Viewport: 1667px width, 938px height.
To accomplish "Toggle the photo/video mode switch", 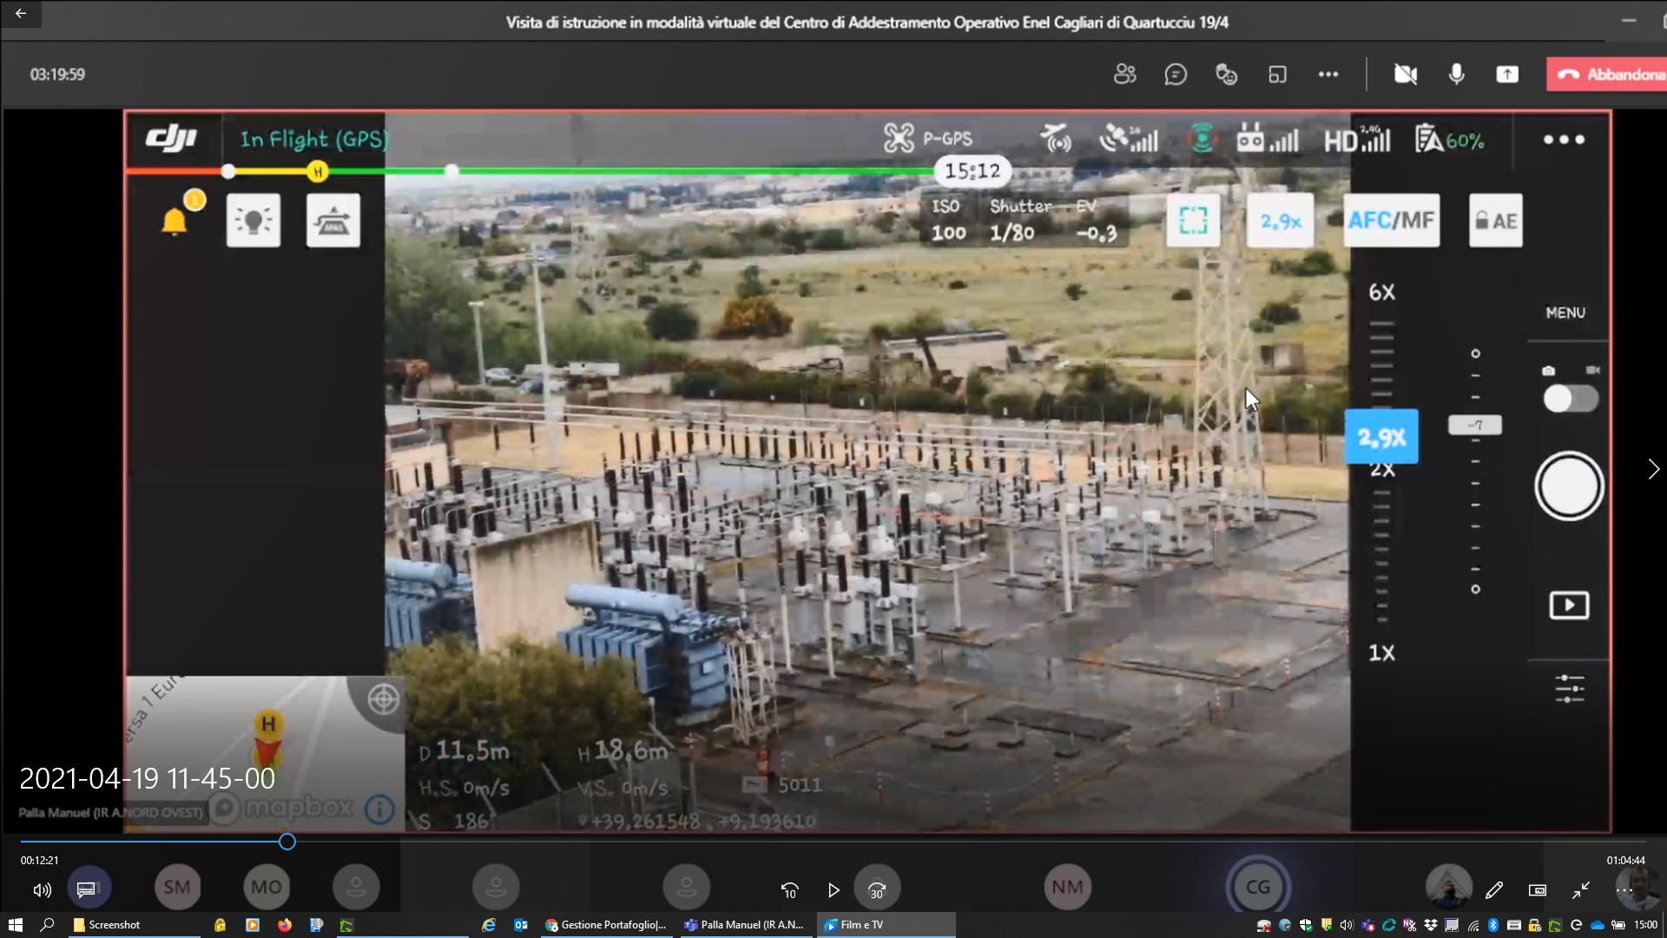I will [1570, 399].
